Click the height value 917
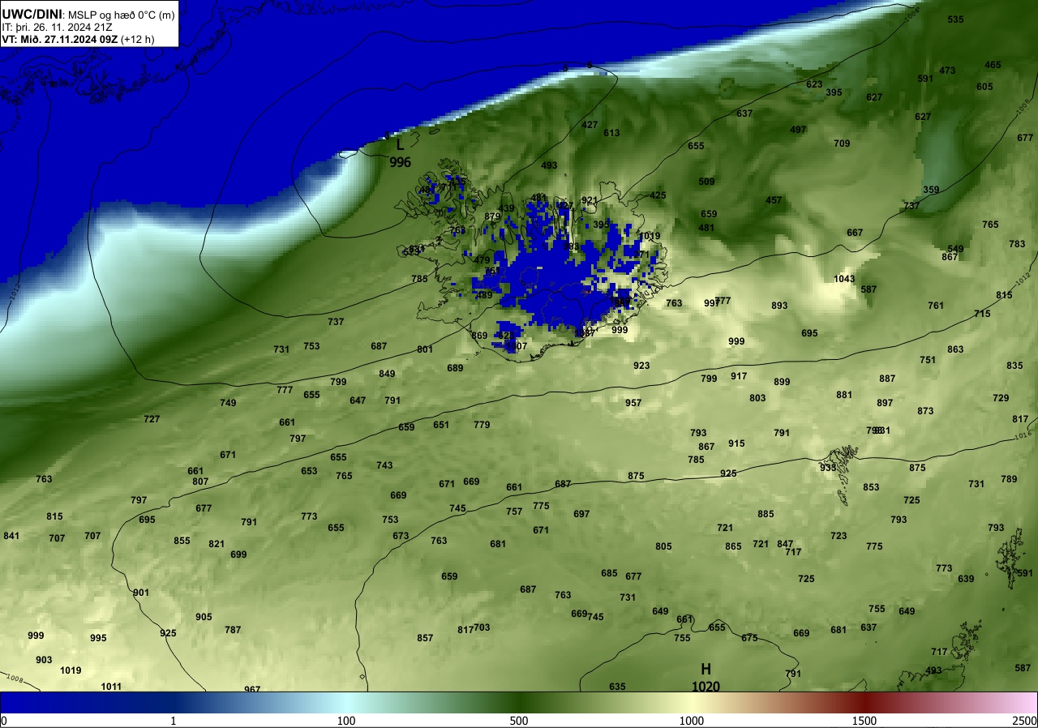 point(740,377)
